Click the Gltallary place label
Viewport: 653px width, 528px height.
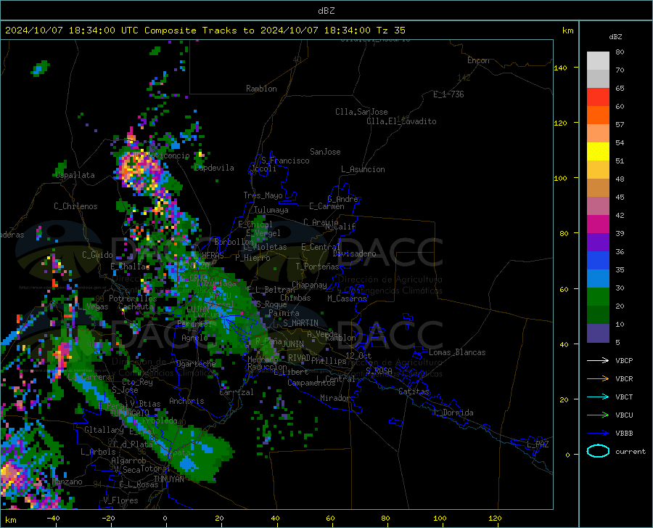click(104, 430)
